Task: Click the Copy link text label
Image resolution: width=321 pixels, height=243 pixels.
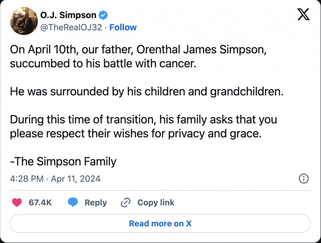Action: pos(156,203)
